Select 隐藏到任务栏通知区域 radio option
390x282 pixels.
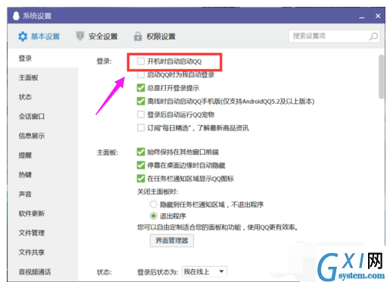pyautogui.click(x=153, y=204)
